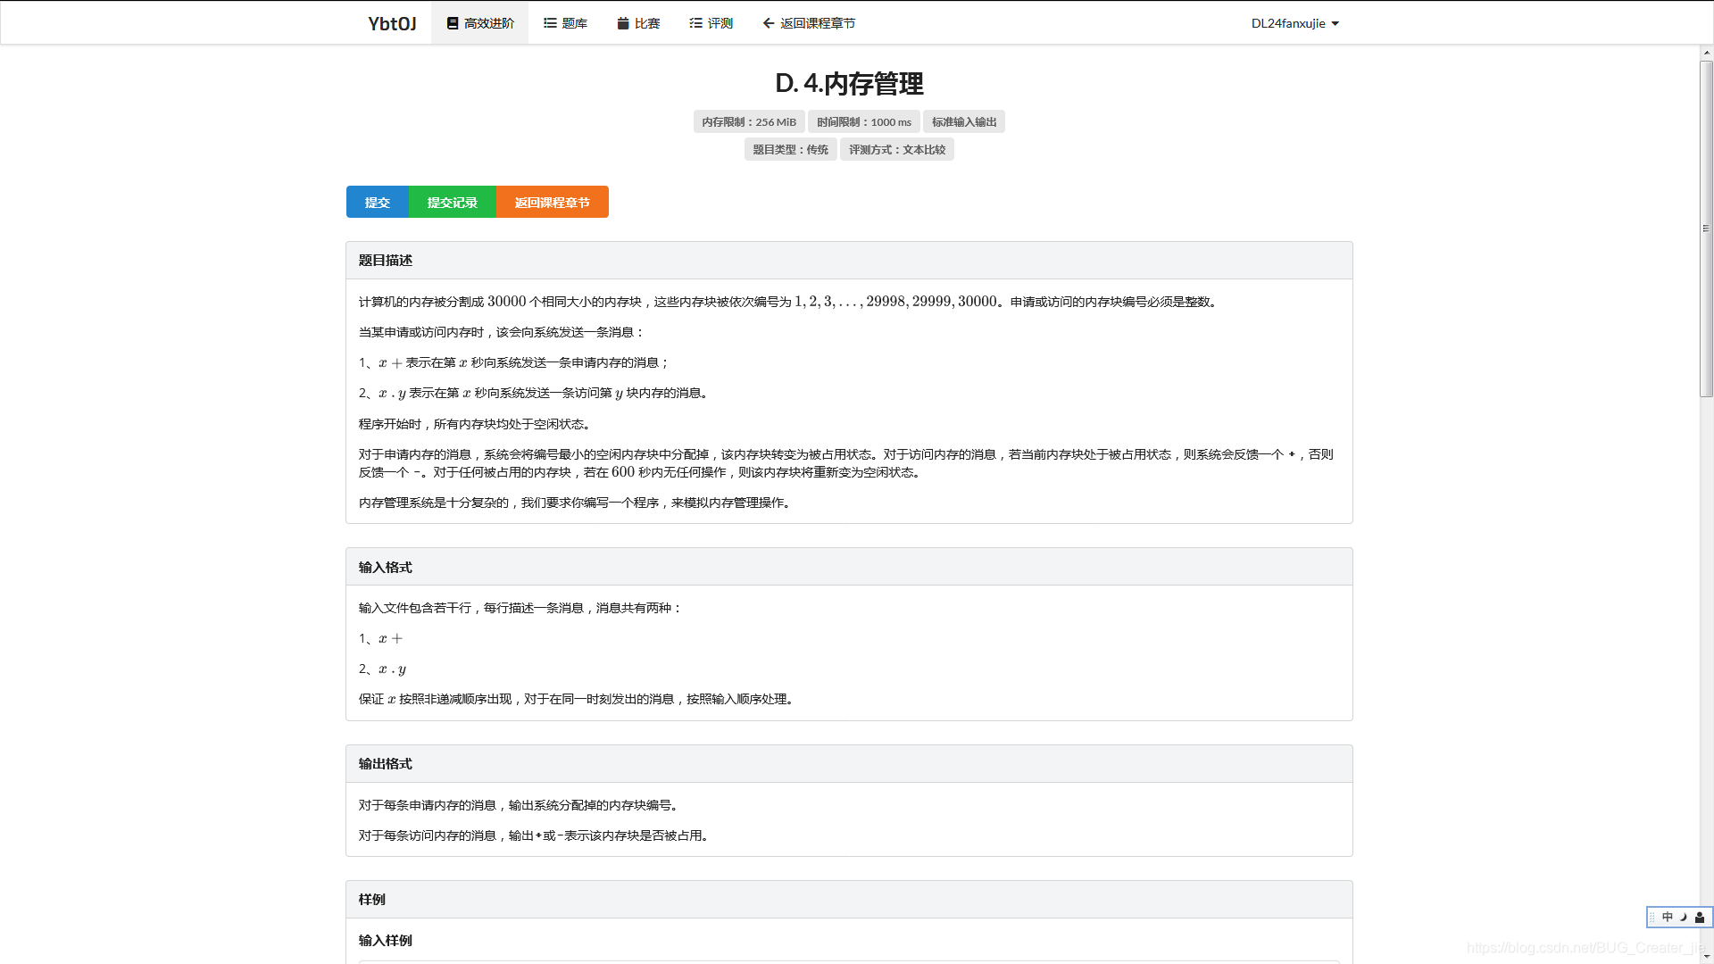The image size is (1714, 964).
Task: Open 提交记录 submission records
Action: 452,203
